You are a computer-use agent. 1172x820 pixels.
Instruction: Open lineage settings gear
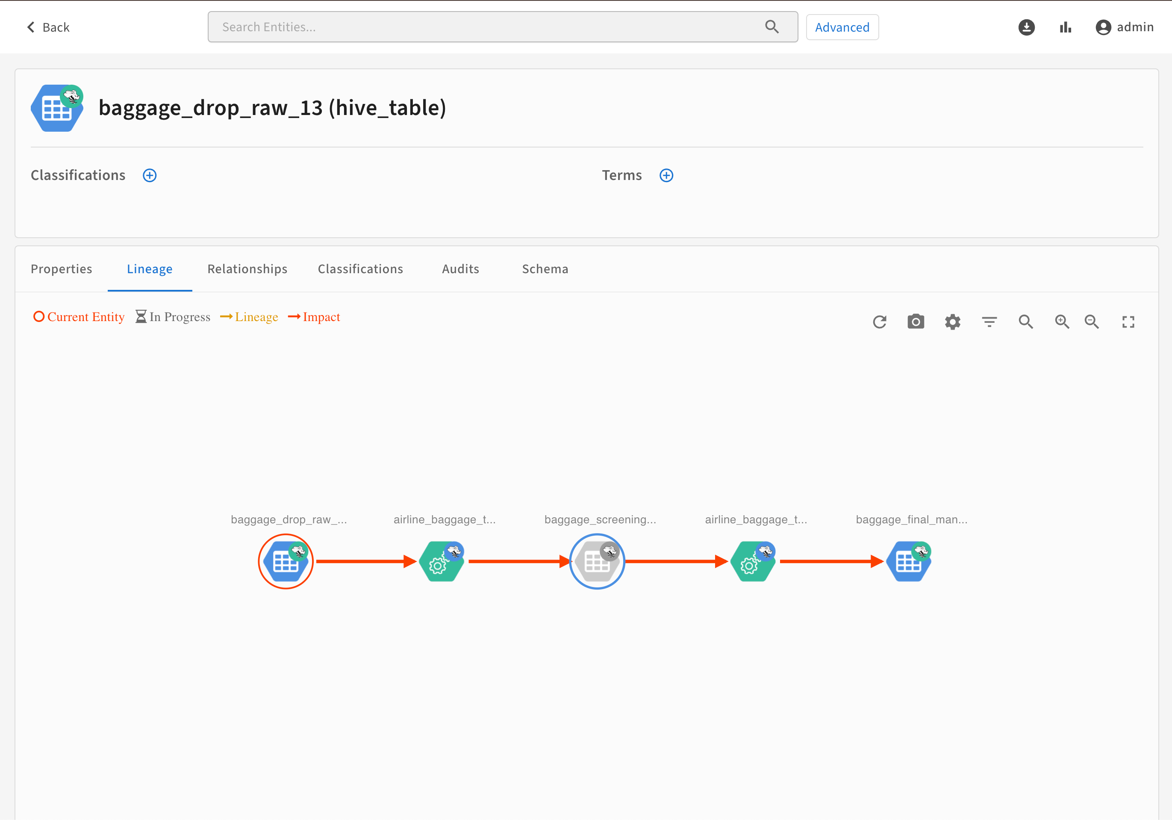click(952, 322)
